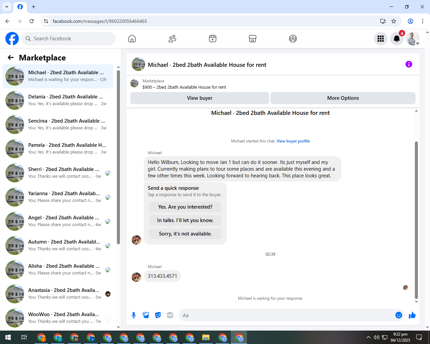This screenshot has width=430, height=344.
Task: Open Angel conversation in chat list
Action: click(58, 221)
